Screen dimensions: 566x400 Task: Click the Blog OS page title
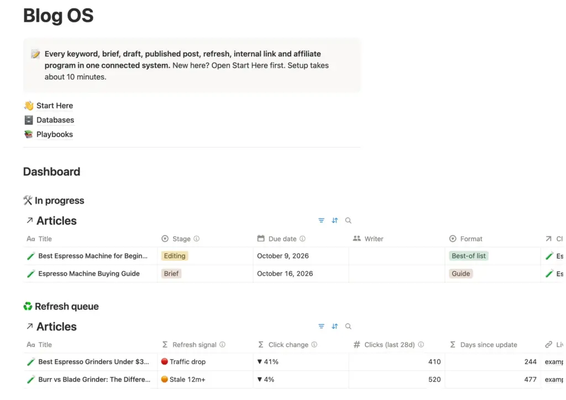[x=59, y=15]
